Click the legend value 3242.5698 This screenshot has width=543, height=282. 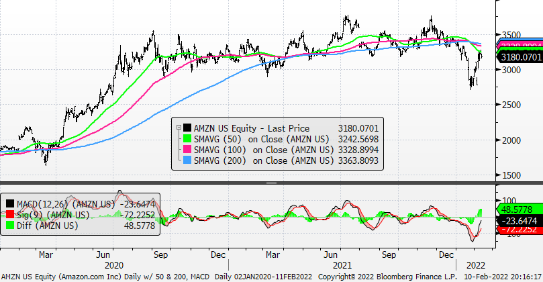pos(358,139)
